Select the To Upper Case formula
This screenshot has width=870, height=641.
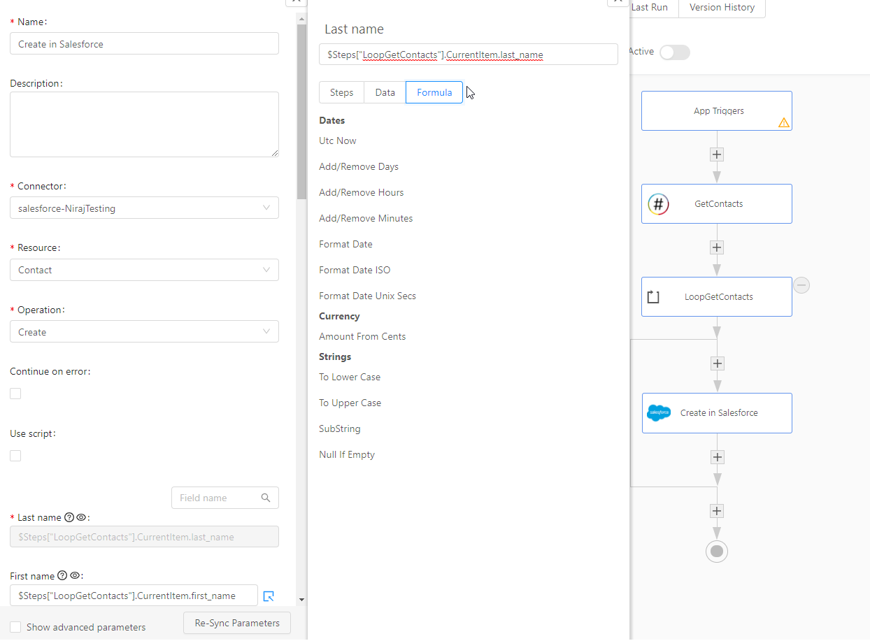(350, 403)
